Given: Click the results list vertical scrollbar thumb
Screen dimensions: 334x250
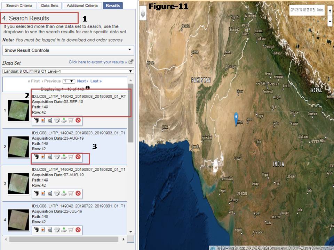Looking at the screenshot, I should click(x=131, y=113).
